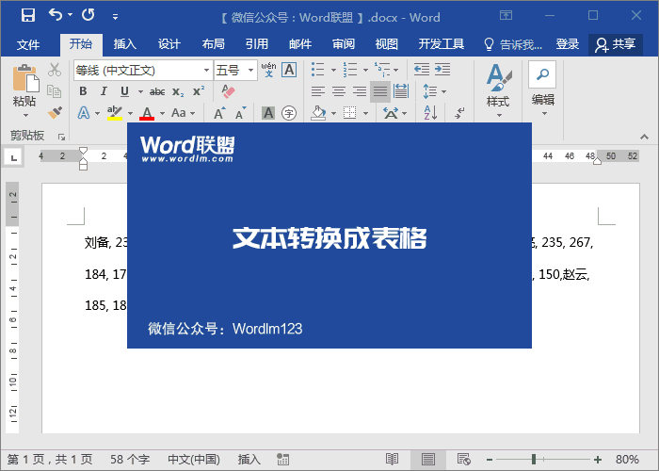
Task: Click the 登录 sign-in button
Action: (x=568, y=44)
